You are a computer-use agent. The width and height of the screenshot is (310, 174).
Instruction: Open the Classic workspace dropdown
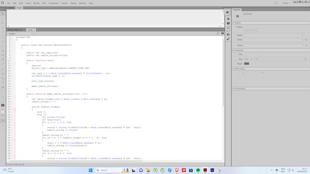click(286, 3)
